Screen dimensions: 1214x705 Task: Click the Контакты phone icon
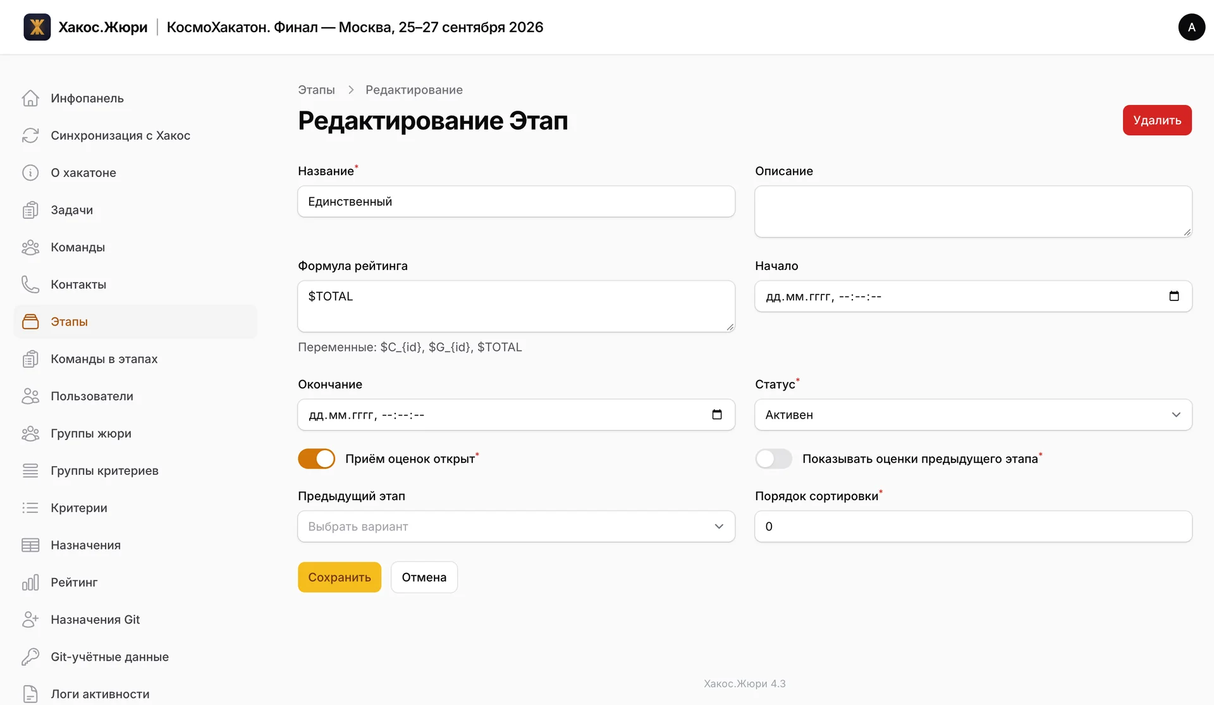30,285
